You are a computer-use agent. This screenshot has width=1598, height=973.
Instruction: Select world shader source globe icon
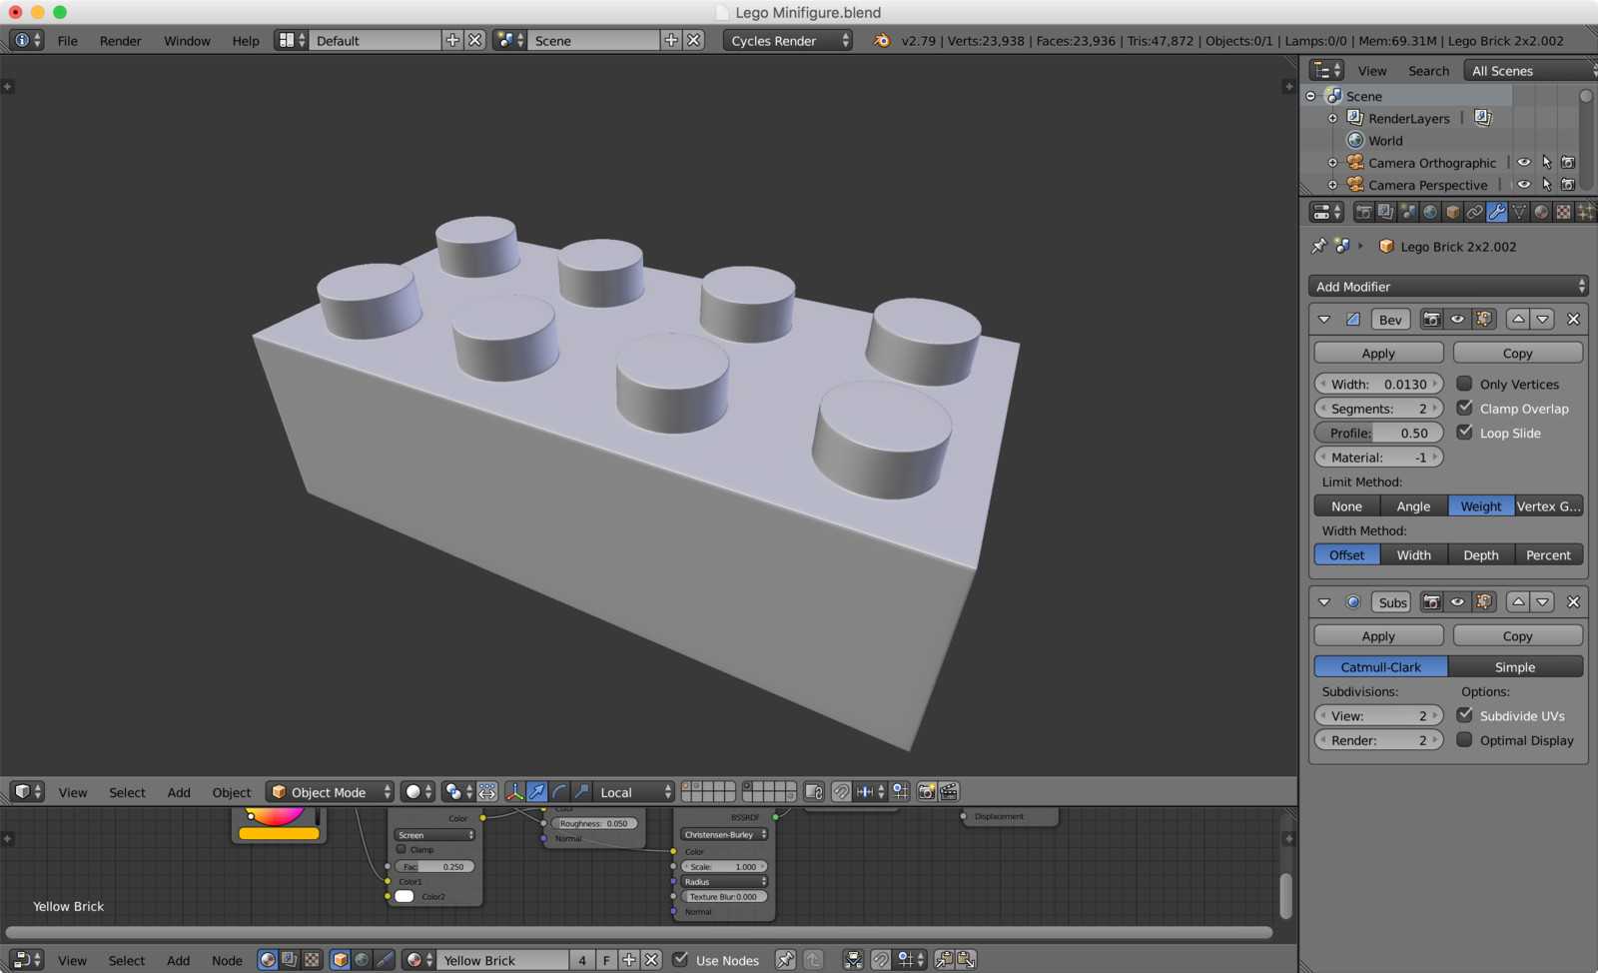pyautogui.click(x=363, y=960)
